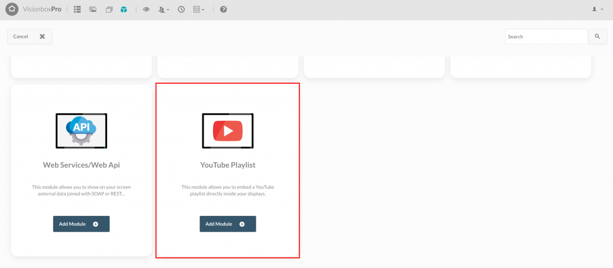
Task: Go to the home circle icon
Action: coord(12,9)
